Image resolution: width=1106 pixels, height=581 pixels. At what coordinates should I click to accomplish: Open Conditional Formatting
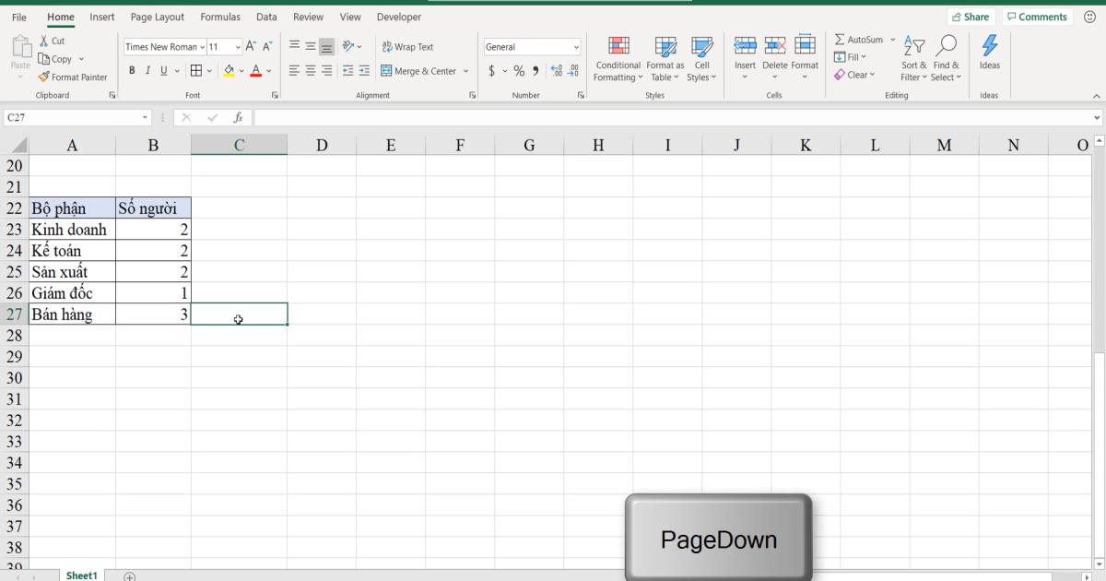(x=618, y=58)
